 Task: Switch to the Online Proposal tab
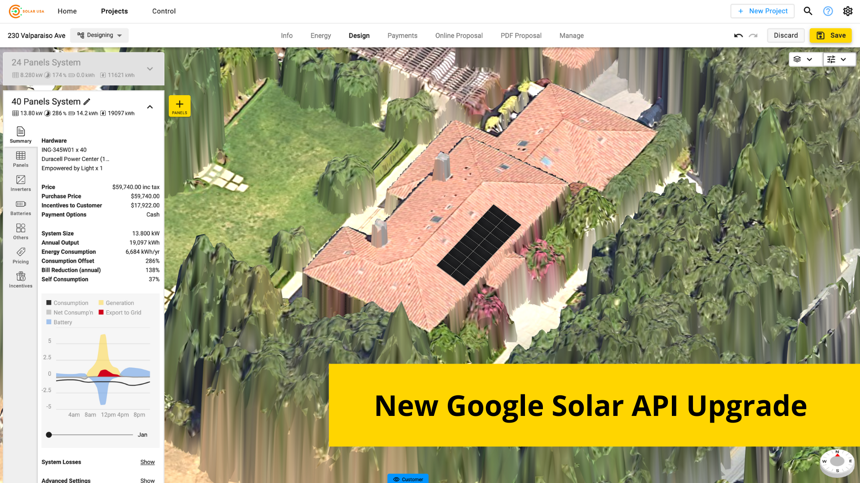click(x=459, y=36)
